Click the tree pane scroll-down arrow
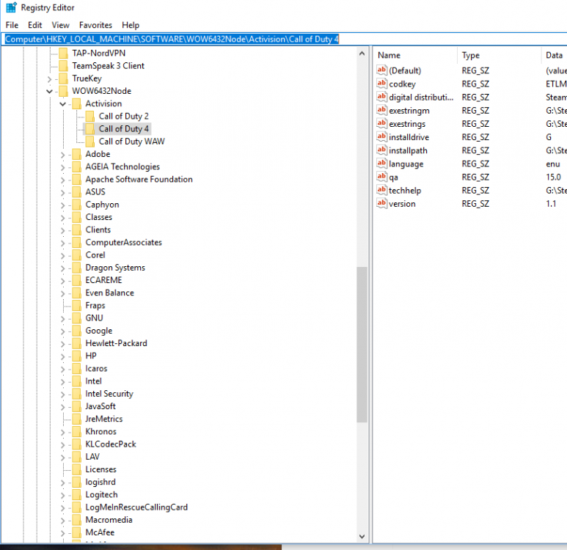567x550 pixels. (x=362, y=537)
